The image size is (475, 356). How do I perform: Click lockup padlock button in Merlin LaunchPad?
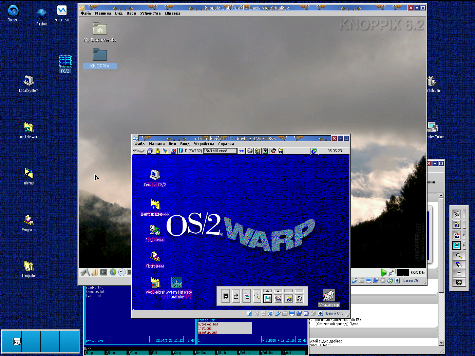pyautogui.click(x=236, y=296)
